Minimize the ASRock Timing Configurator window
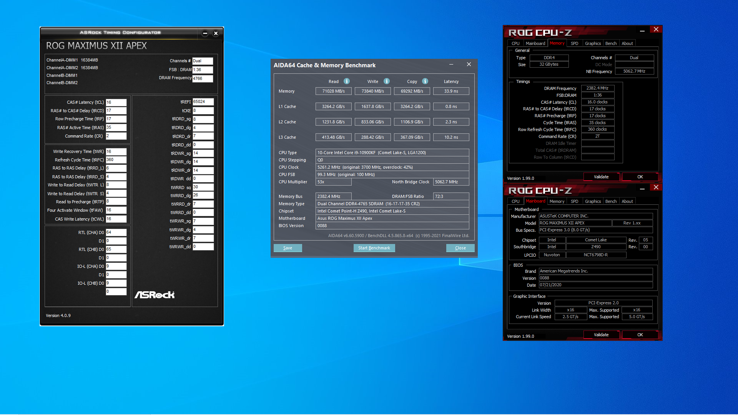Image resolution: width=738 pixels, height=415 pixels. [x=205, y=33]
